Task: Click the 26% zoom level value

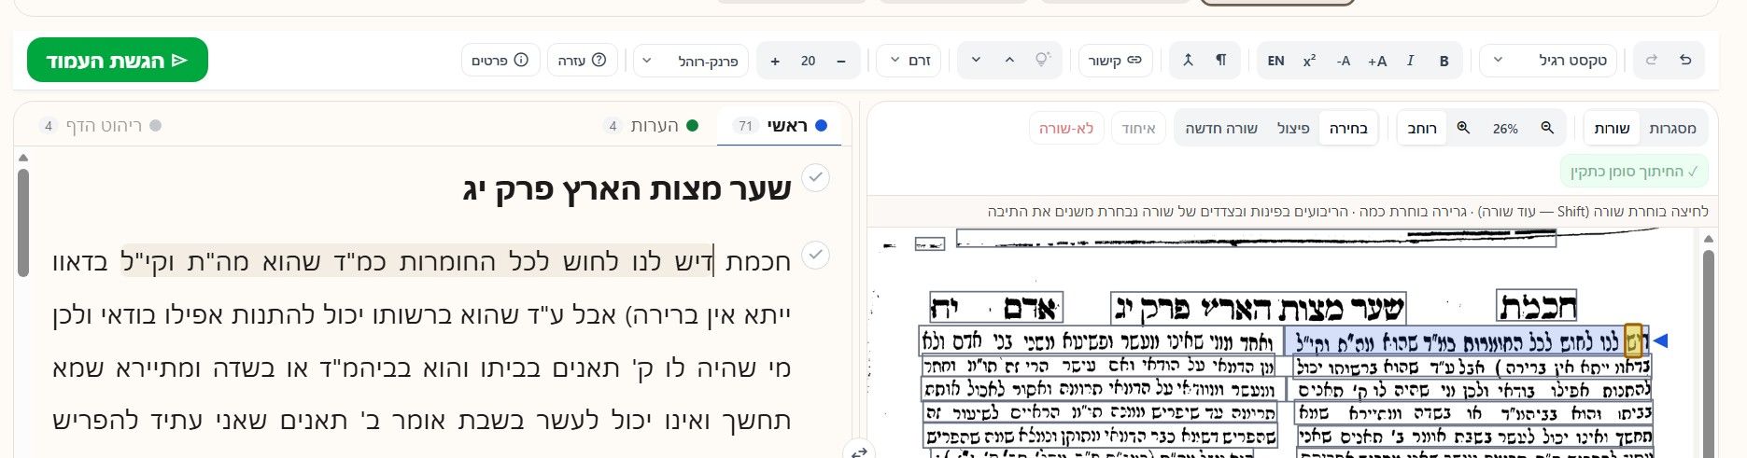Action: (1505, 128)
